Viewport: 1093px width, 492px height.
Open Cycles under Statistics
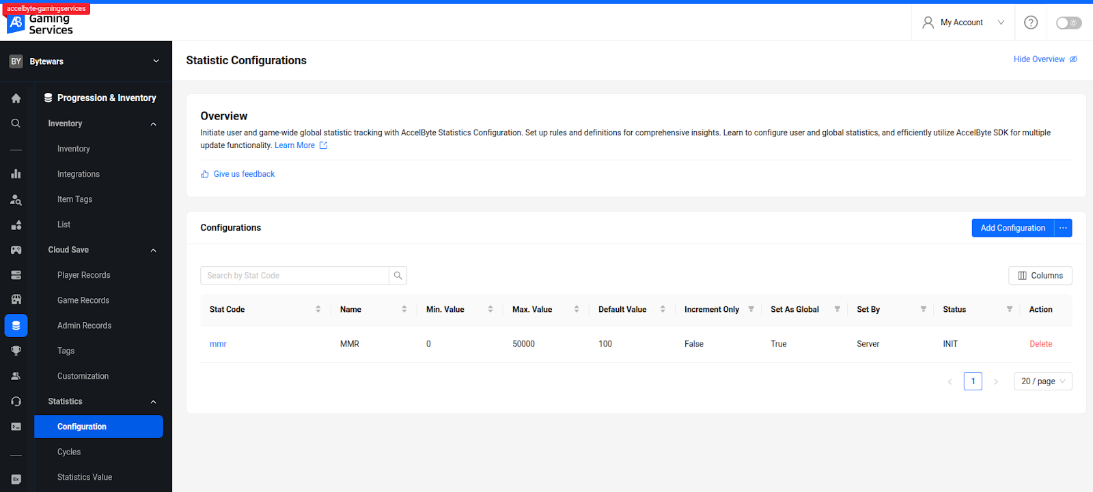pyautogui.click(x=69, y=452)
